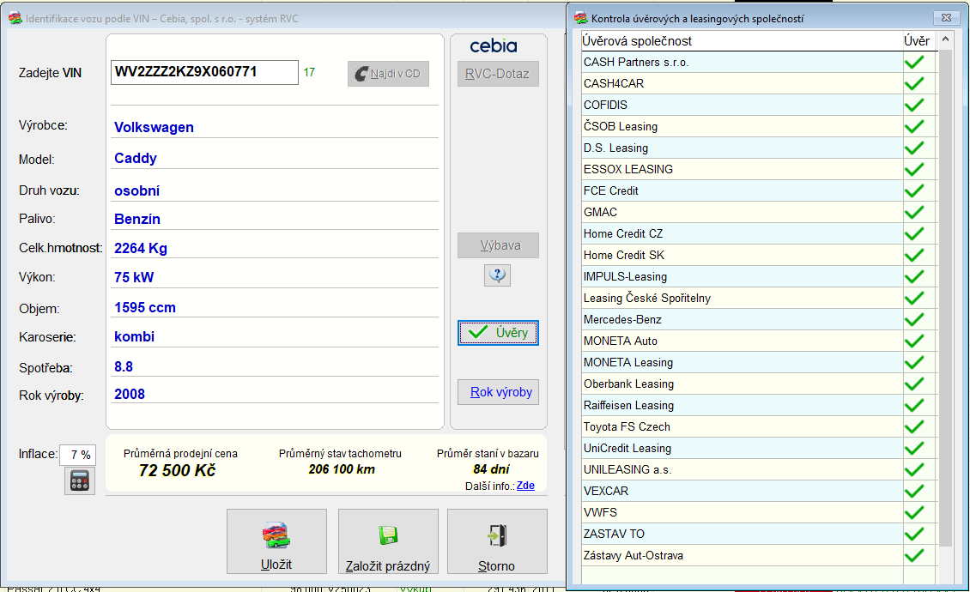This screenshot has height=592, width=970.
Task: Click the Storno exit door button
Action: pos(497,541)
